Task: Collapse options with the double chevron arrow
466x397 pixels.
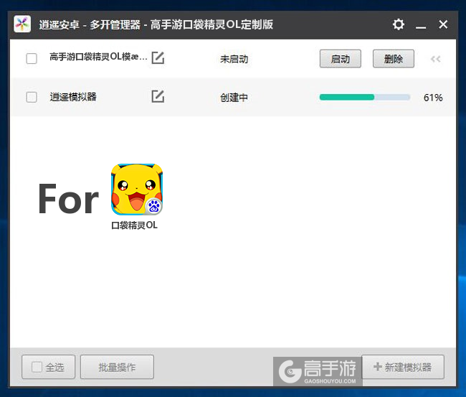Action: [x=436, y=59]
